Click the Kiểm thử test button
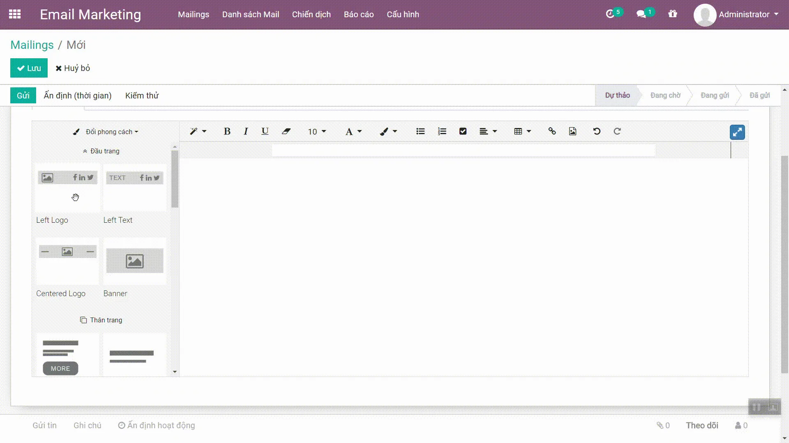 (142, 96)
